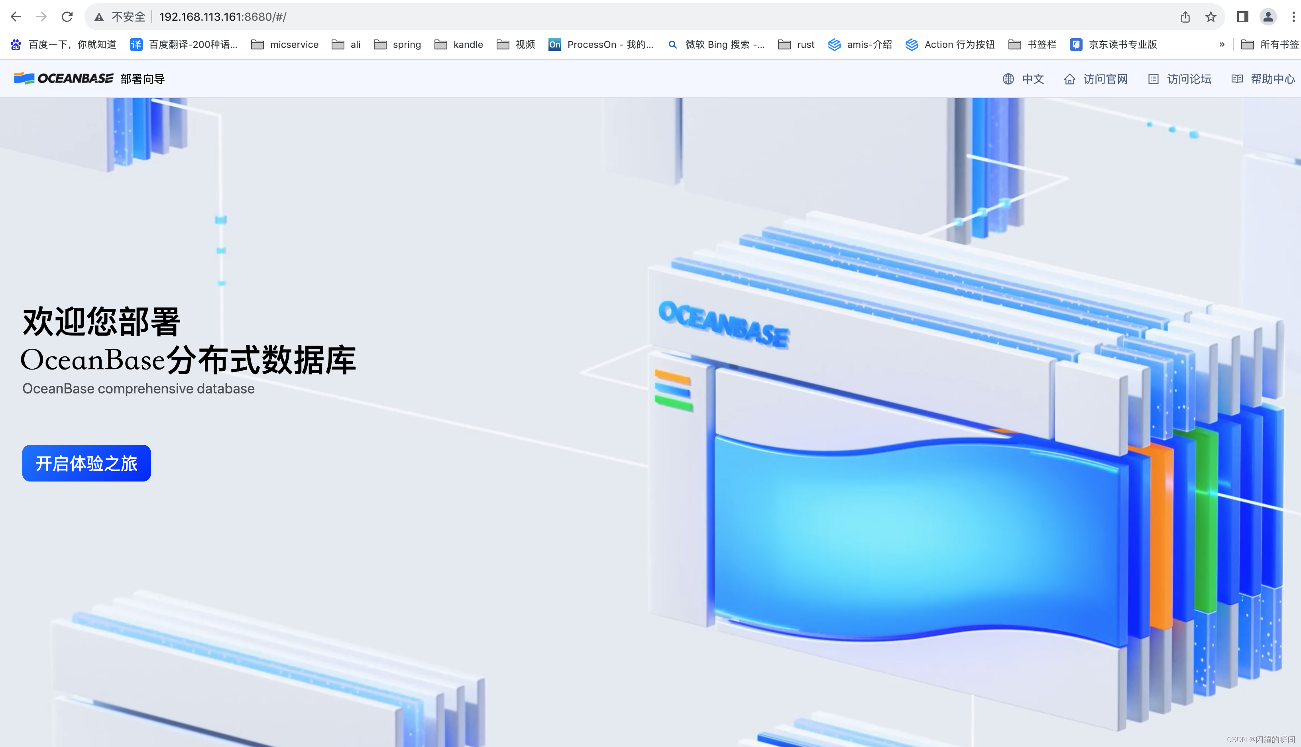Open the forum via 访问论坛
Viewport: 1301px width, 747px height.
1189,79
